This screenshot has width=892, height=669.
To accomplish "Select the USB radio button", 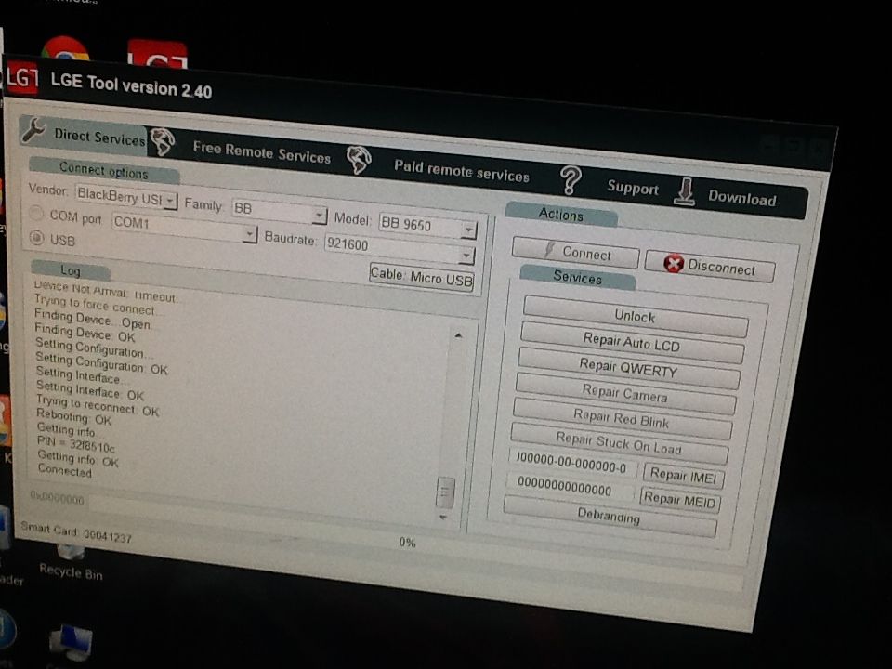I will coord(37,237).
